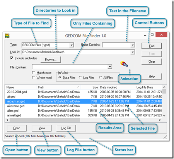The width and height of the screenshot is (174, 159).
Task: Click the results list scroll-down arrow
Action: point(164,116)
